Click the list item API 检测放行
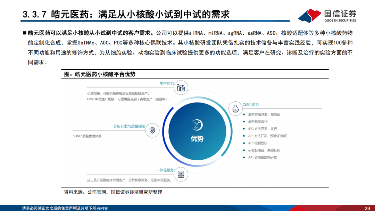 point(258,143)
